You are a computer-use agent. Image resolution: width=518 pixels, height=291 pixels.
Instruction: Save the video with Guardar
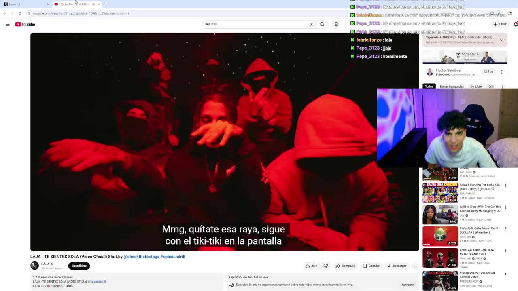371,266
